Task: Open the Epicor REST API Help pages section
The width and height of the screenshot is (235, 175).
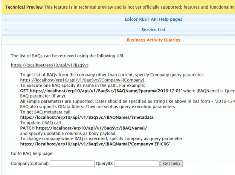Action: click(153, 19)
